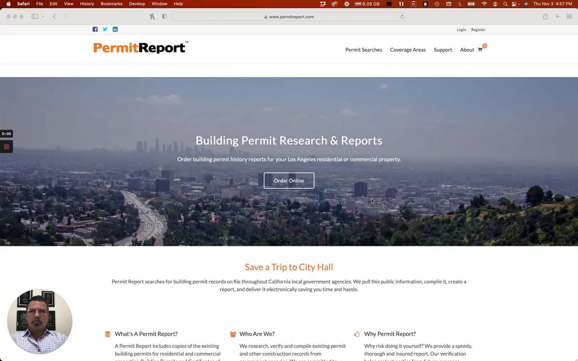Open Permit Searches navigation item
The image size is (578, 361).
(x=364, y=50)
